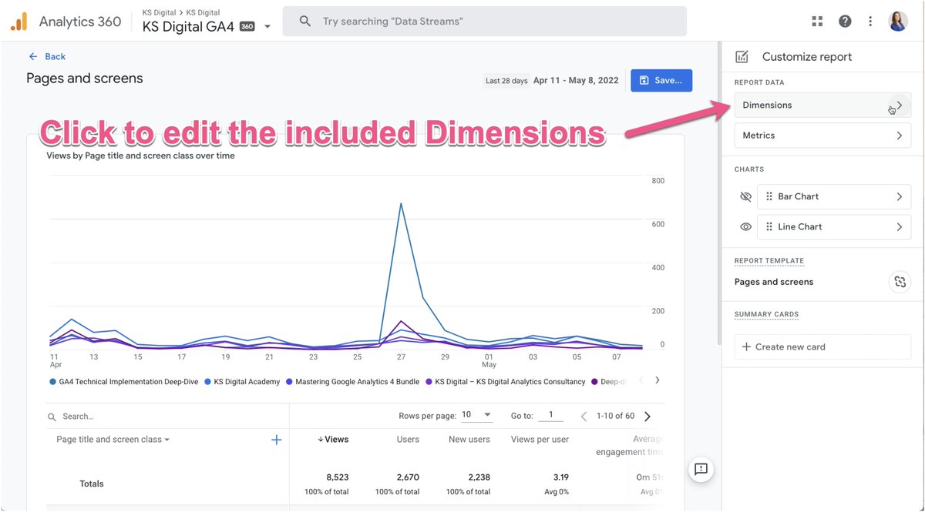Click the Pages and screens template name
Viewport: 925px width, 512px height.
[x=774, y=282]
